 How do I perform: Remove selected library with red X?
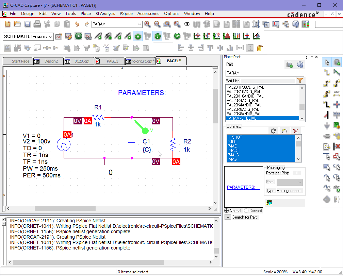tap(295, 131)
